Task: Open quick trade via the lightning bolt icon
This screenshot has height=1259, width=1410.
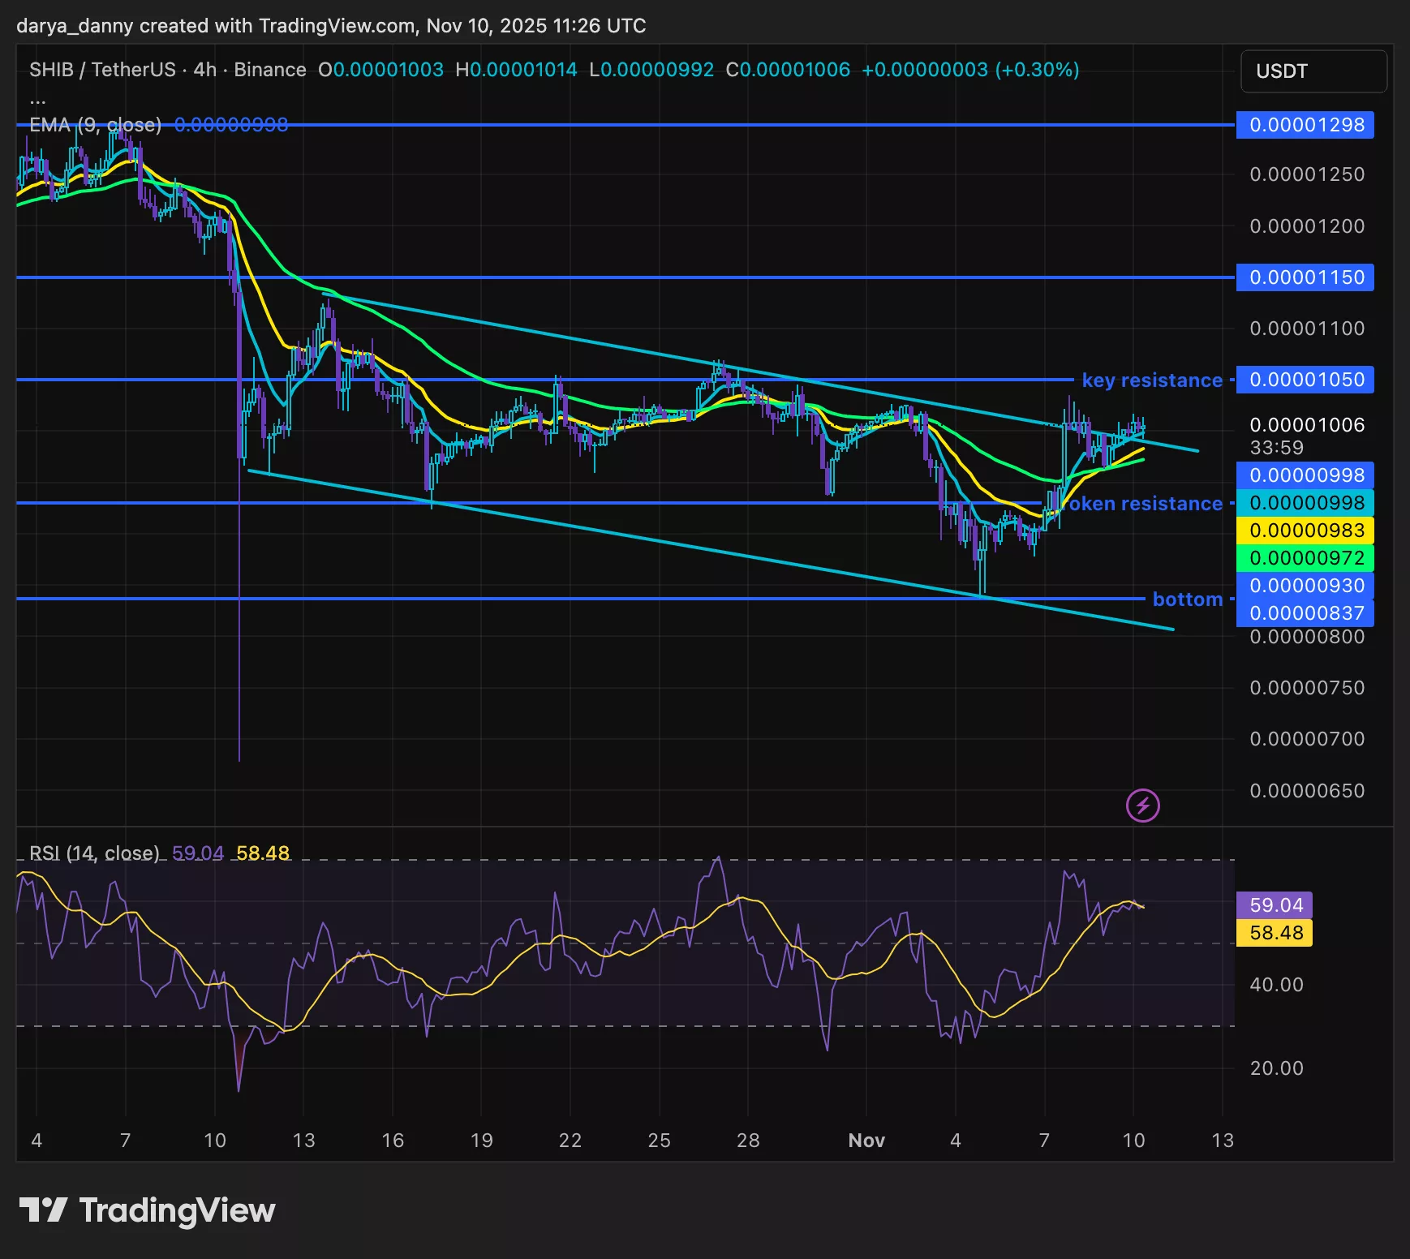Action: pyautogui.click(x=1142, y=806)
